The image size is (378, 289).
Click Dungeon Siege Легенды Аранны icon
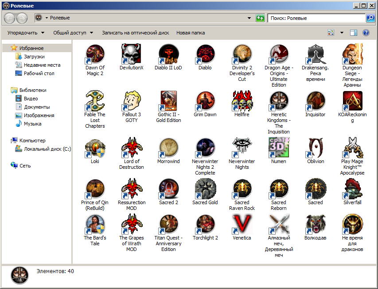point(352,54)
